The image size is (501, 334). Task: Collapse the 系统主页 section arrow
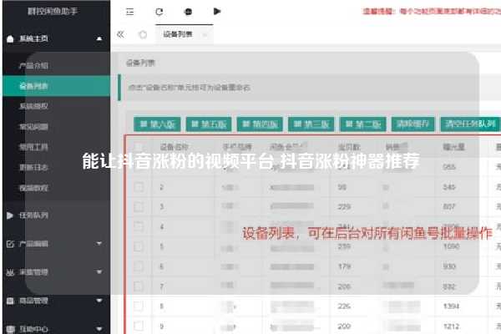pyautogui.click(x=99, y=38)
